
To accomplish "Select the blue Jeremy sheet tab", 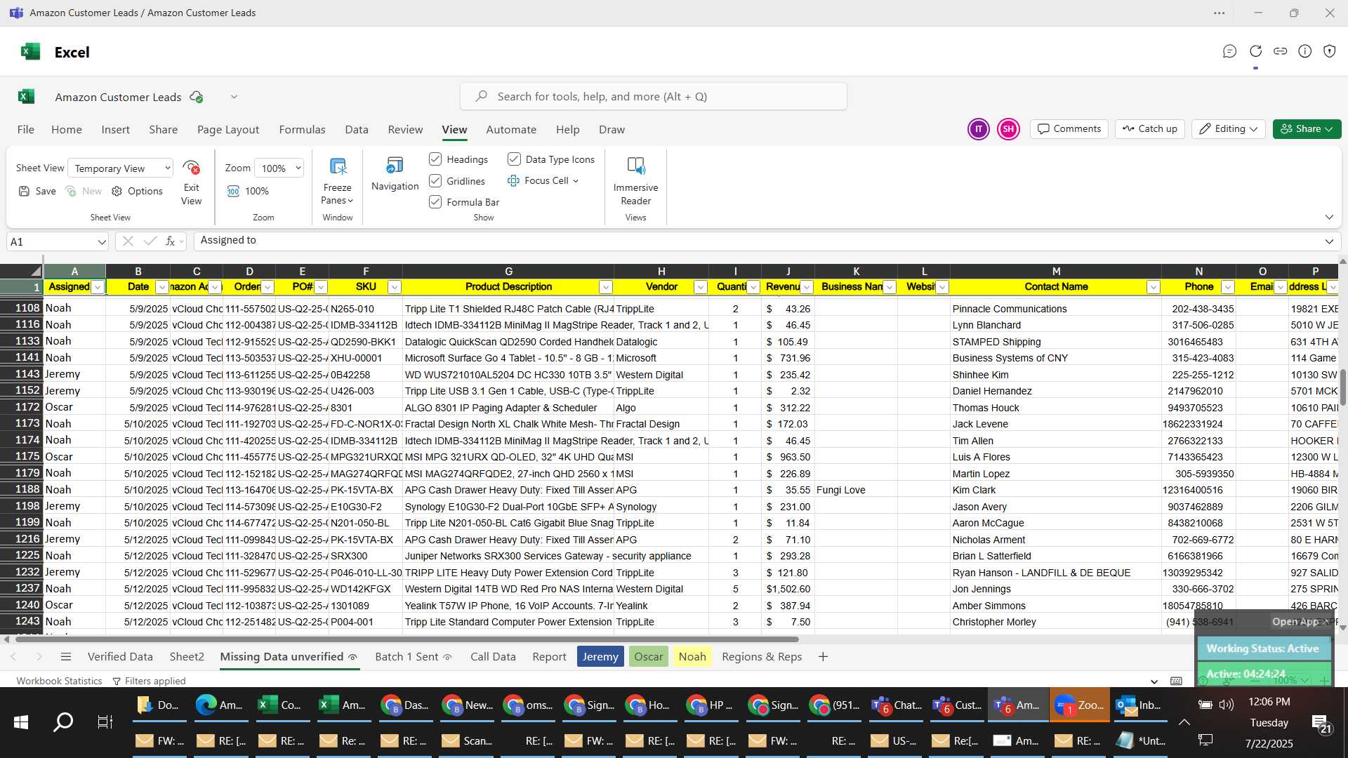I will click(600, 657).
